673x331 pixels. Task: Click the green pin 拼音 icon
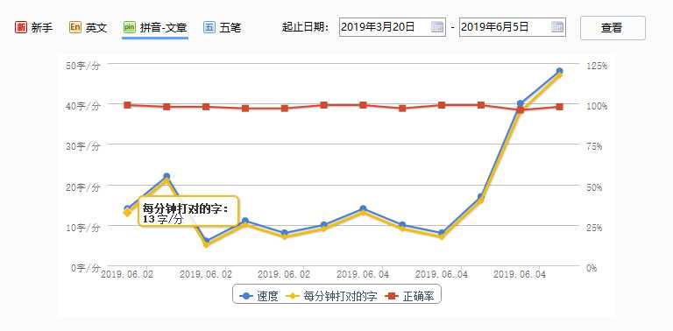(129, 28)
